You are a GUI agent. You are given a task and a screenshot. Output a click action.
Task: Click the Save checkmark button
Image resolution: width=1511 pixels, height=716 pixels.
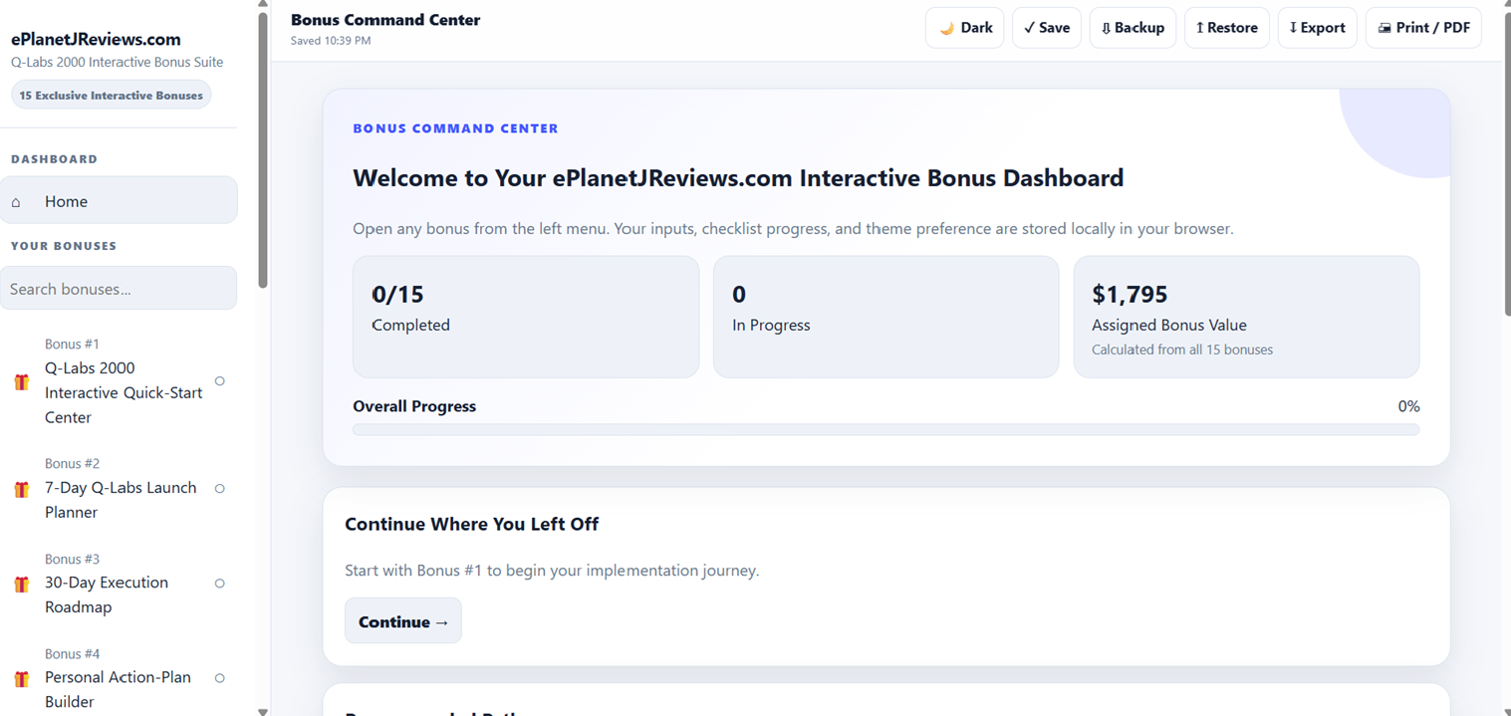[1047, 28]
